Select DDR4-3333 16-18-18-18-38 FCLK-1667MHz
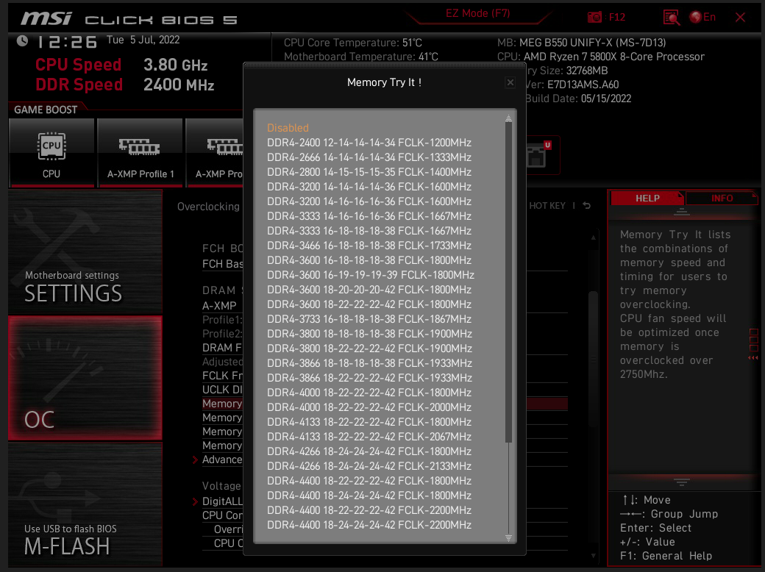Image resolution: width=765 pixels, height=572 pixels. point(369,231)
